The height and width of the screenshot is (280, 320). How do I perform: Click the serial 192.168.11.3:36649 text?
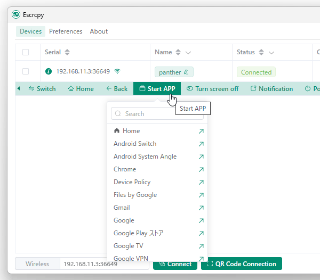coord(83,71)
